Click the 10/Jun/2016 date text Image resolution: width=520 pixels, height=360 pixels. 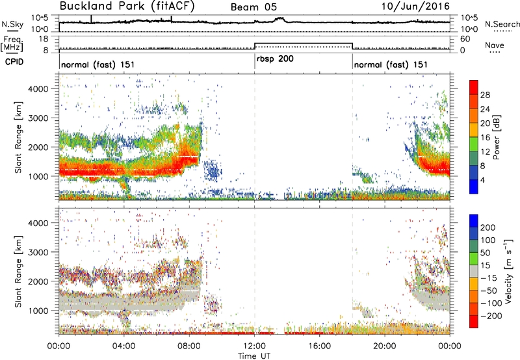(x=415, y=6)
